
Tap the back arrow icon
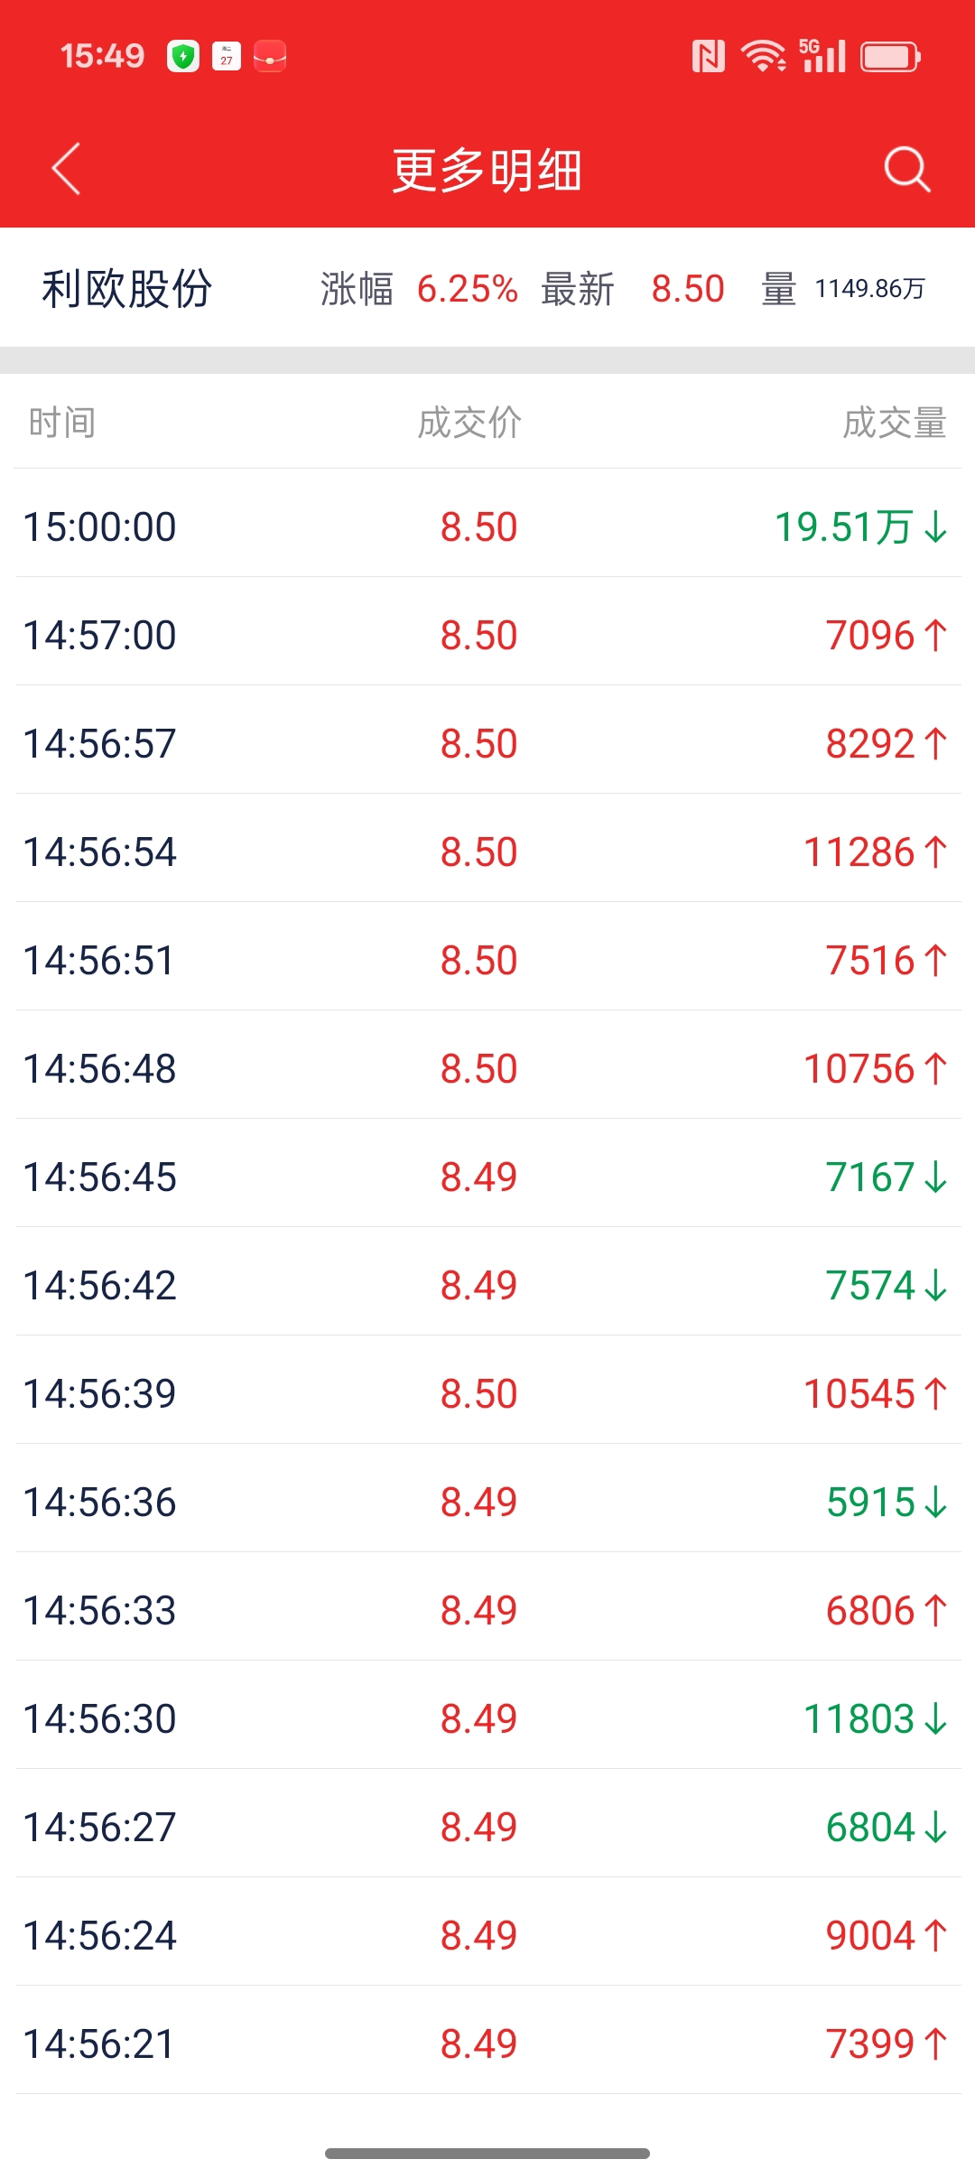coord(66,169)
